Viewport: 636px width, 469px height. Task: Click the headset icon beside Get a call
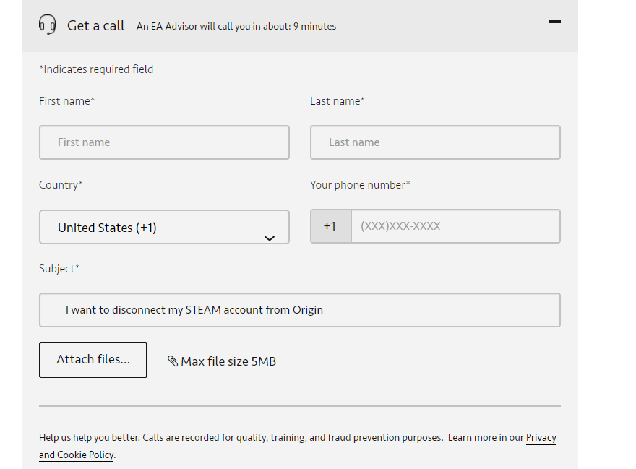click(47, 25)
